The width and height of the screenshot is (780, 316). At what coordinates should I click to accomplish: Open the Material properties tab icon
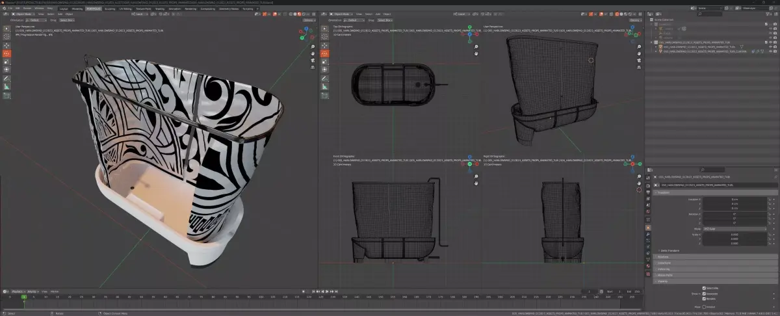point(648,266)
